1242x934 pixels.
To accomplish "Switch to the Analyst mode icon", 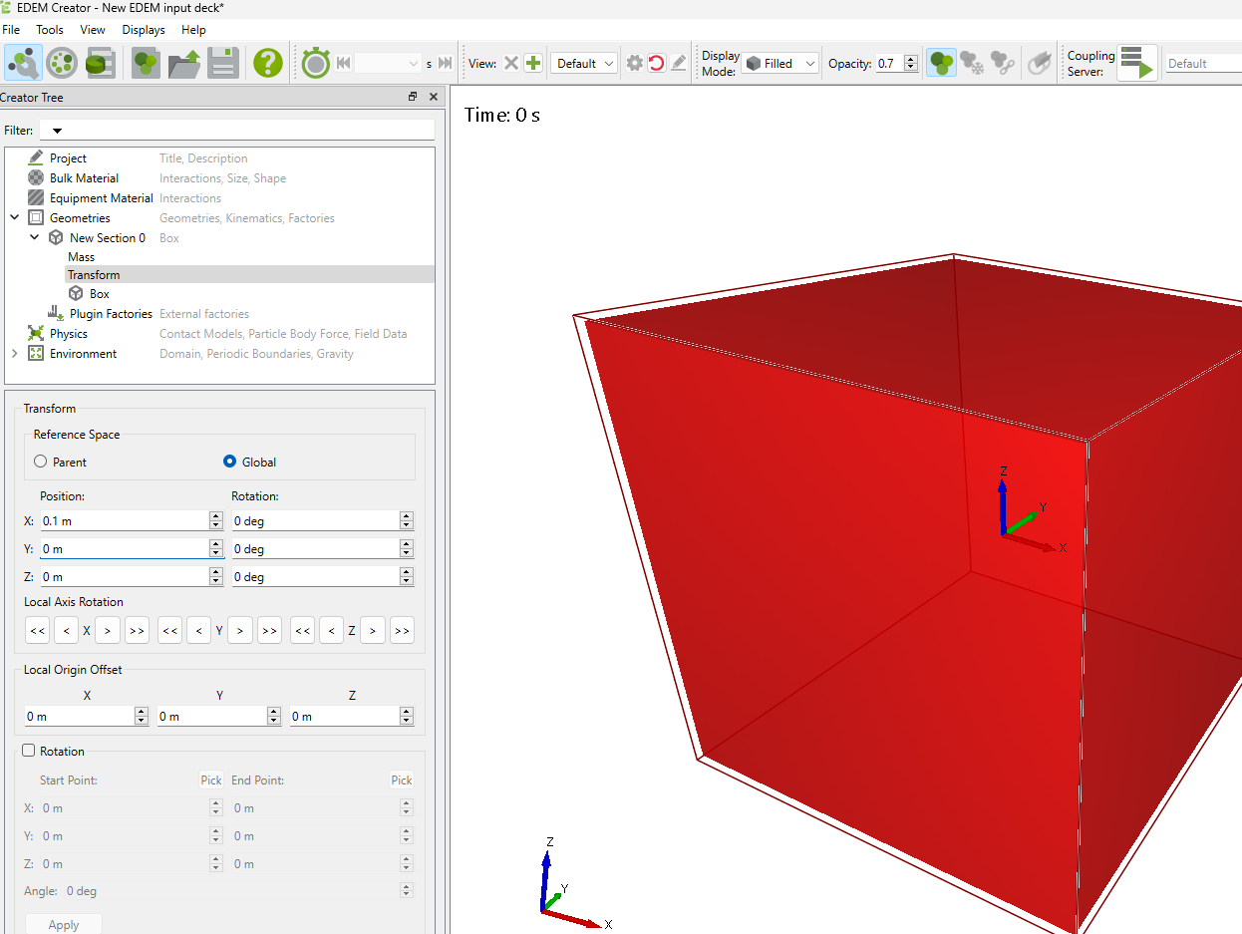I will pyautogui.click(x=100, y=63).
